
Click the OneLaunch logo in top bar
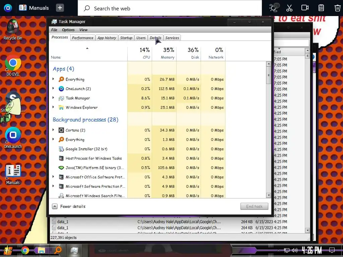(8, 8)
